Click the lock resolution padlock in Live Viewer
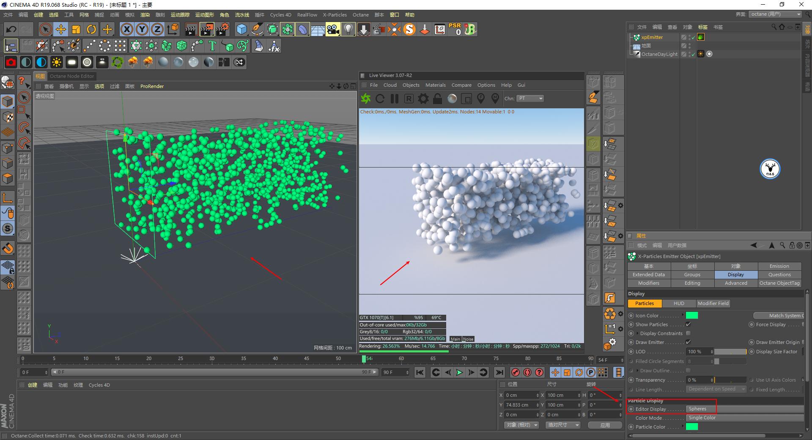The image size is (812, 440). pos(437,98)
